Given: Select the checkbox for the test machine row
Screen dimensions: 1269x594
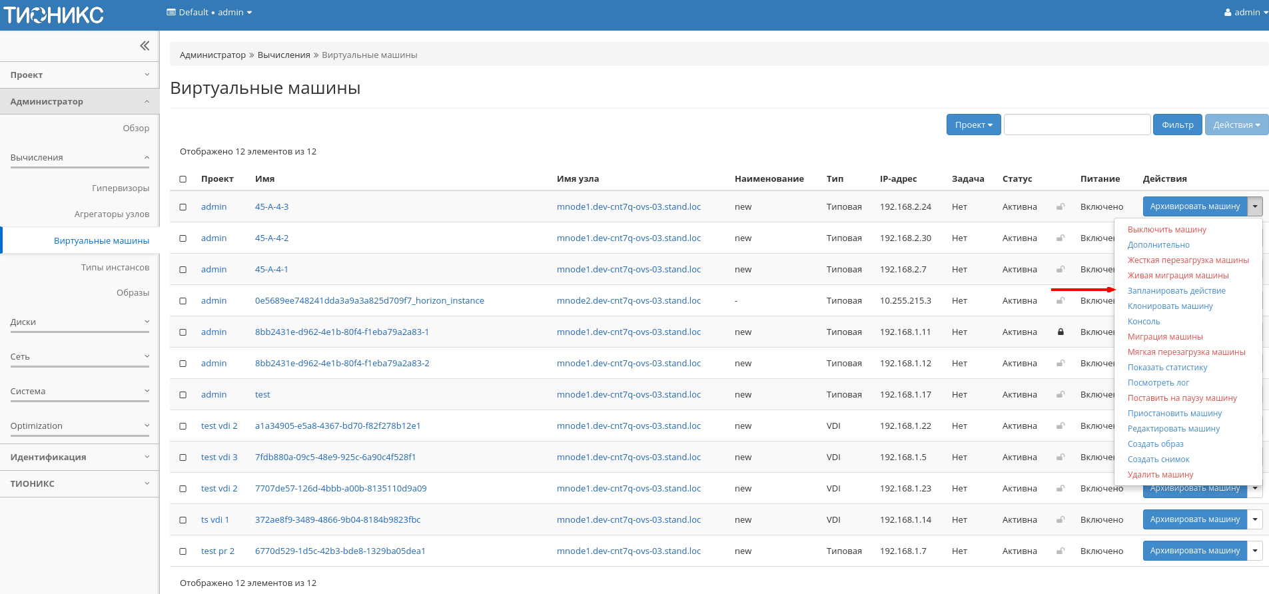Looking at the screenshot, I should 183,395.
